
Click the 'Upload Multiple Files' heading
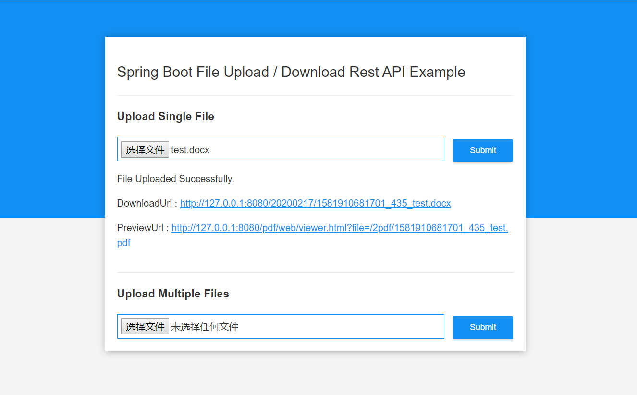pyautogui.click(x=173, y=294)
